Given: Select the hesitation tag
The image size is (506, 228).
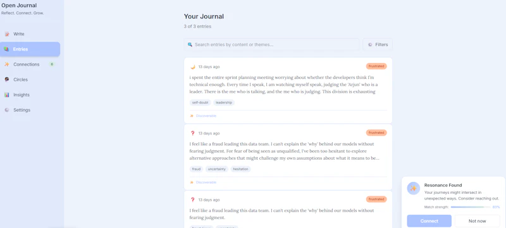Looking at the screenshot, I should coord(241,169).
